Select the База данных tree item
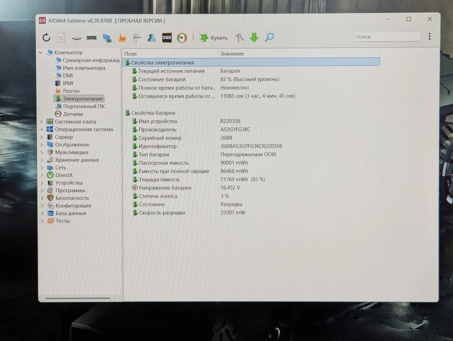 67,213
